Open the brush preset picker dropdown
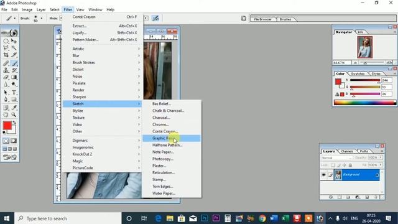 (x=42, y=18)
